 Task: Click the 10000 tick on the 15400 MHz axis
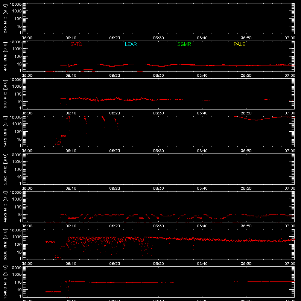[x=16, y=268]
